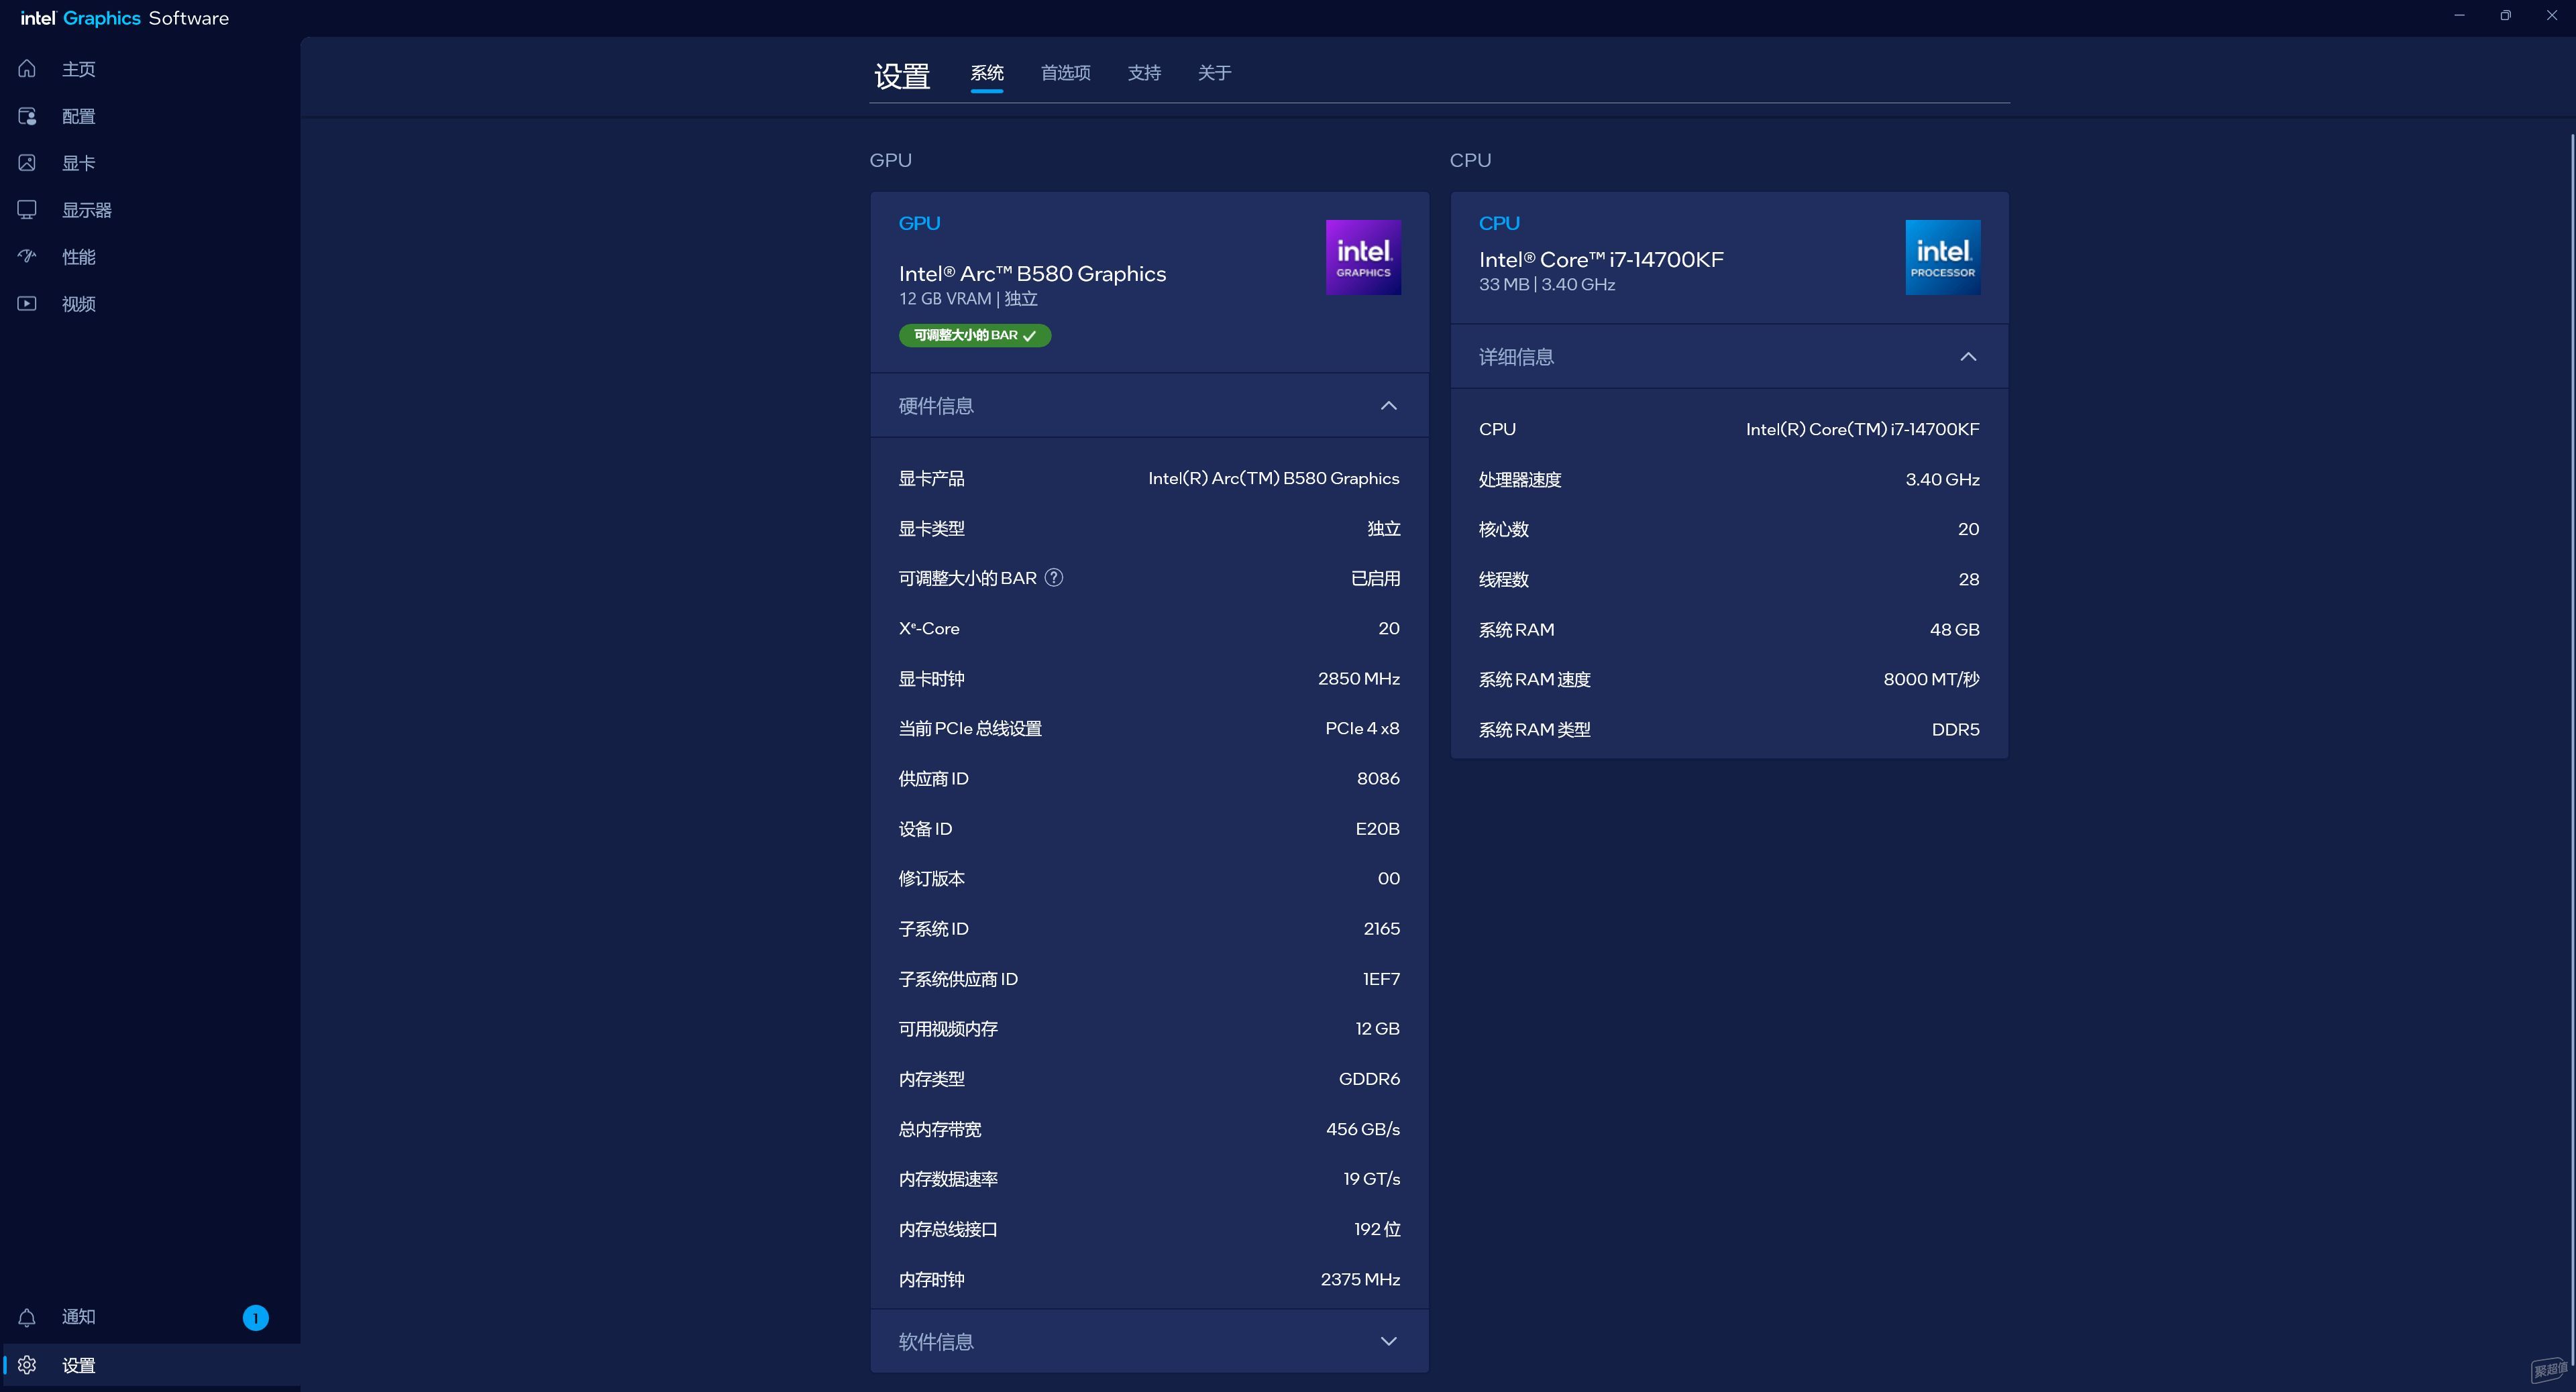
Task: Select the 2850 MHz graphics clock value
Action: tap(1358, 679)
